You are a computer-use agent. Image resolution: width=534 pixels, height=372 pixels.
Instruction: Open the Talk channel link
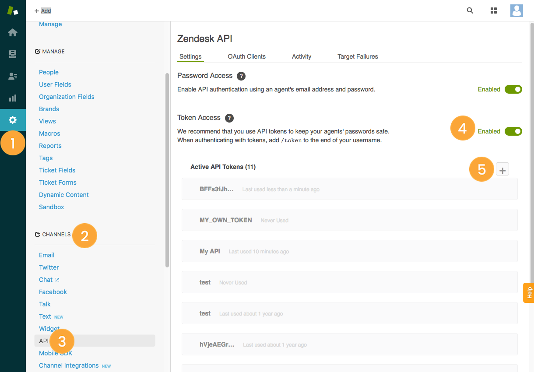coord(45,304)
